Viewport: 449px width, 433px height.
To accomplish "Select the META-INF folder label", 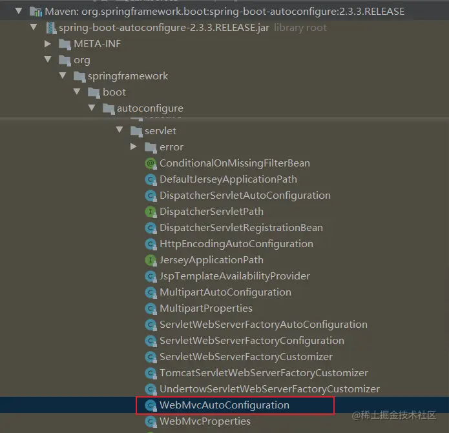I will (97, 44).
